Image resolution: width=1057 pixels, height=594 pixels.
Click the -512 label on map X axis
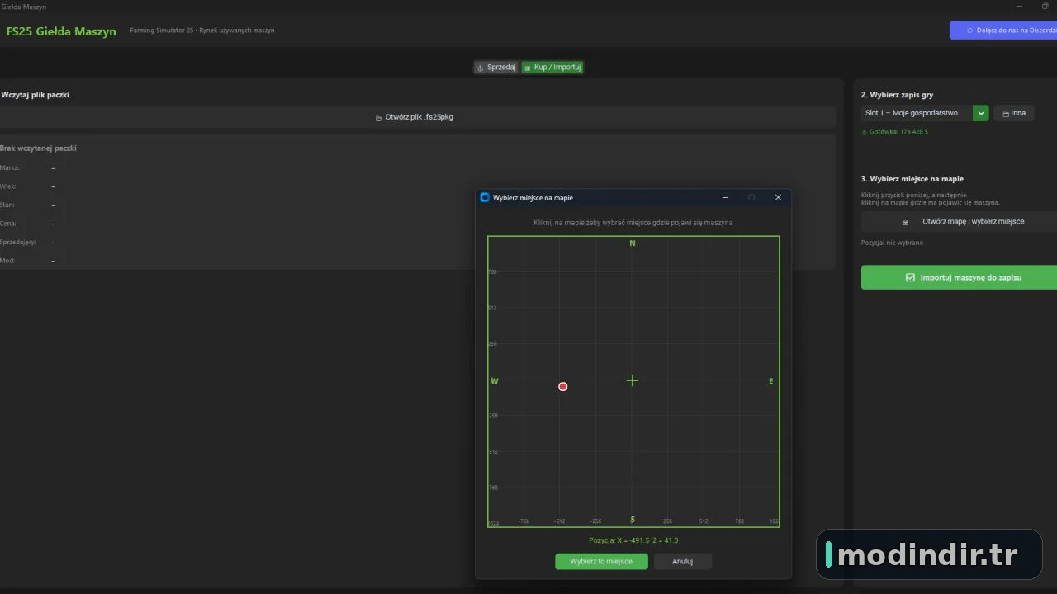[x=559, y=521]
